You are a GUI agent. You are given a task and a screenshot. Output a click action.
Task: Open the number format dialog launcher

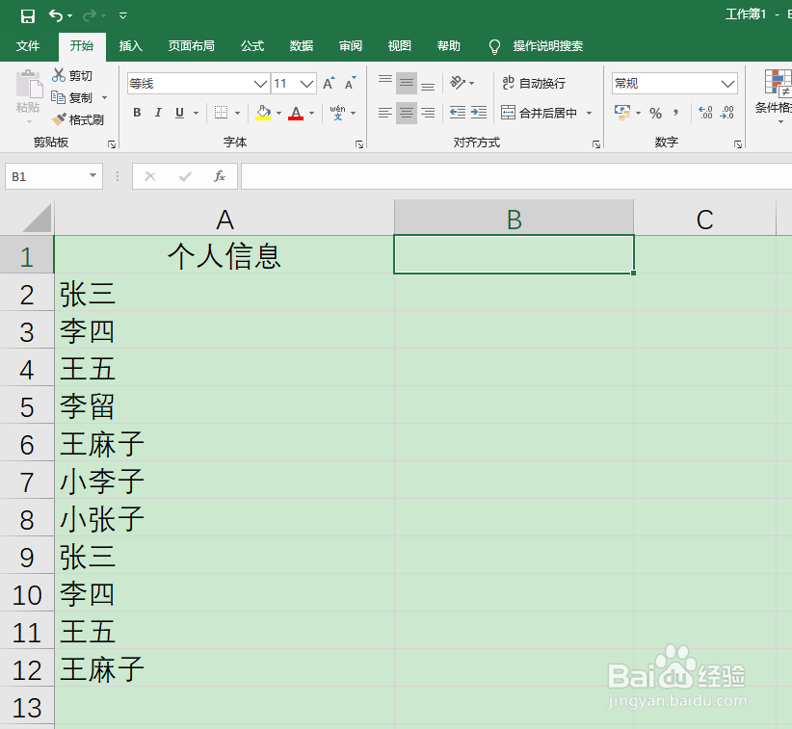click(x=738, y=144)
